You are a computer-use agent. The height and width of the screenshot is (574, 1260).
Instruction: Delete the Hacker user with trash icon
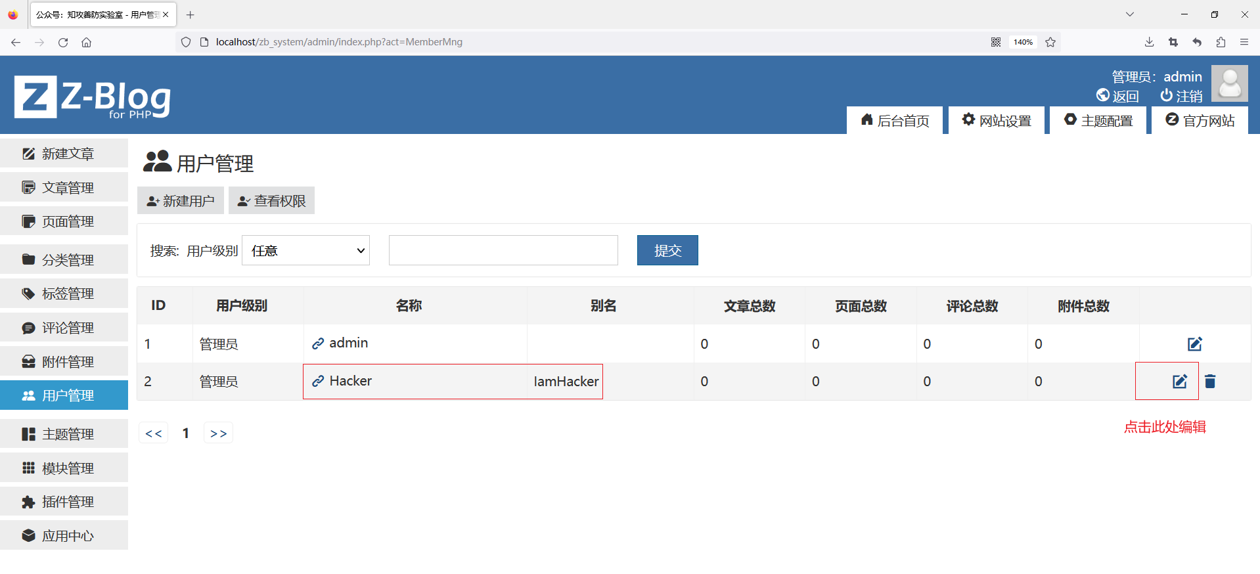pyautogui.click(x=1210, y=382)
